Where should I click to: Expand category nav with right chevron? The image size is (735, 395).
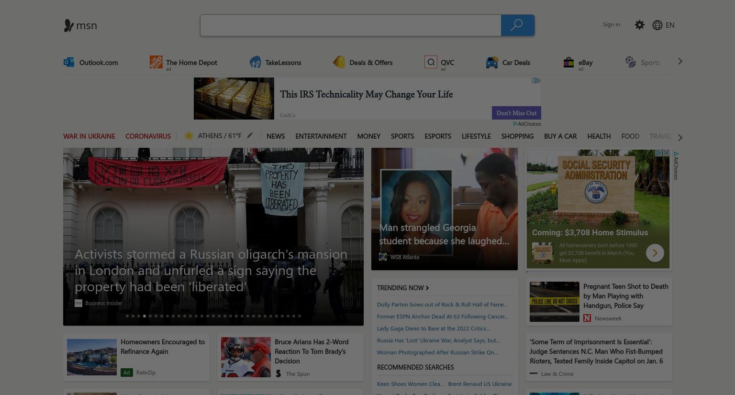pos(680,138)
